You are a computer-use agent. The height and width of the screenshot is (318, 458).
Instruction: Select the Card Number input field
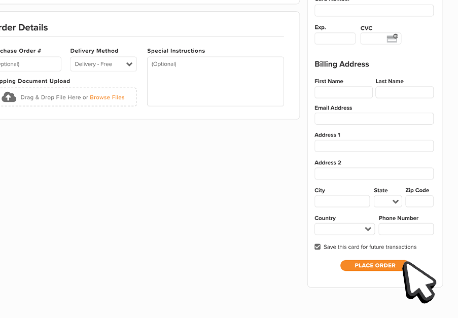[374, 11]
